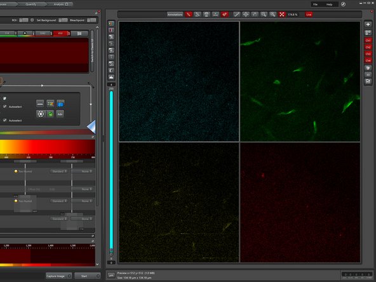
Task: Click the color channel overlay icon on left strip
Action: (111, 23)
